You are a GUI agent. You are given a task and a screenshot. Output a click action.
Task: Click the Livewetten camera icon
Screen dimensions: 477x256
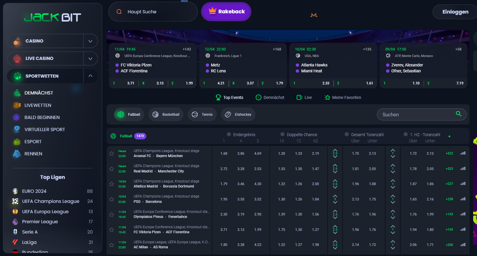tap(17, 105)
